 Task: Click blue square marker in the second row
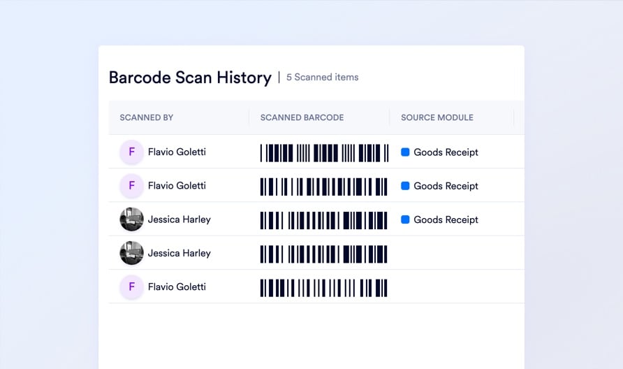pyautogui.click(x=405, y=186)
